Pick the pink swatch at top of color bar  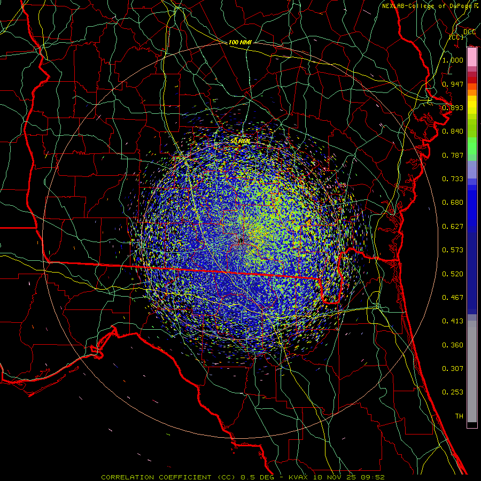pos(472,57)
